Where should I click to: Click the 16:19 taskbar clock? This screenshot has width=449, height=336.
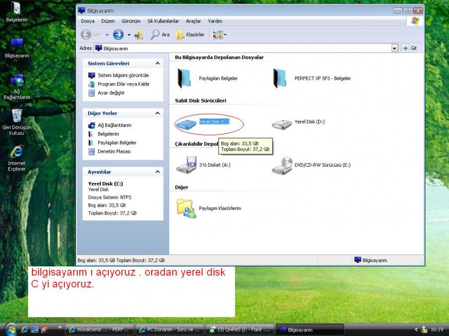coord(437,330)
